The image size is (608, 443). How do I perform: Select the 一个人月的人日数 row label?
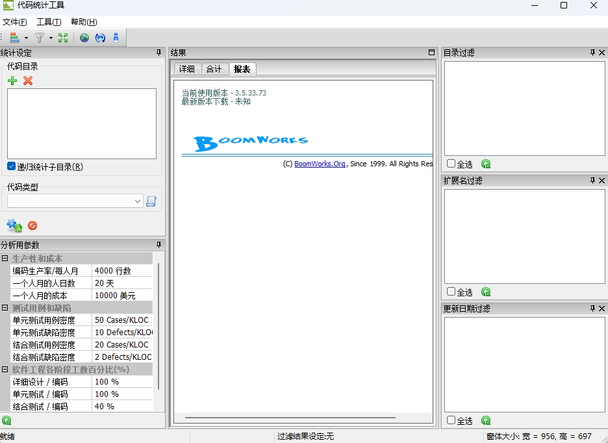click(x=51, y=283)
